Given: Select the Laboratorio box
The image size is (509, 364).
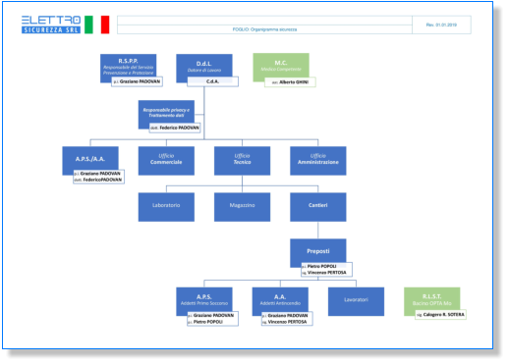Looking at the screenshot, I should tap(166, 207).
